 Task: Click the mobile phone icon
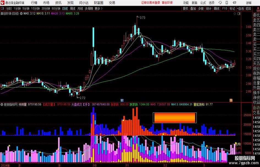click(227, 3)
